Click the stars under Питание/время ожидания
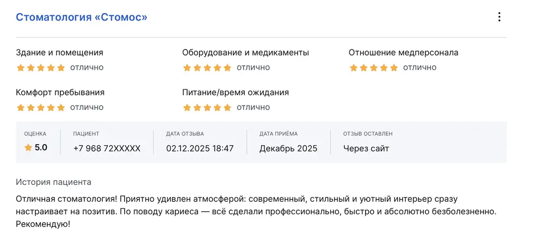The height and width of the screenshot is (235, 544). pyautogui.click(x=207, y=108)
